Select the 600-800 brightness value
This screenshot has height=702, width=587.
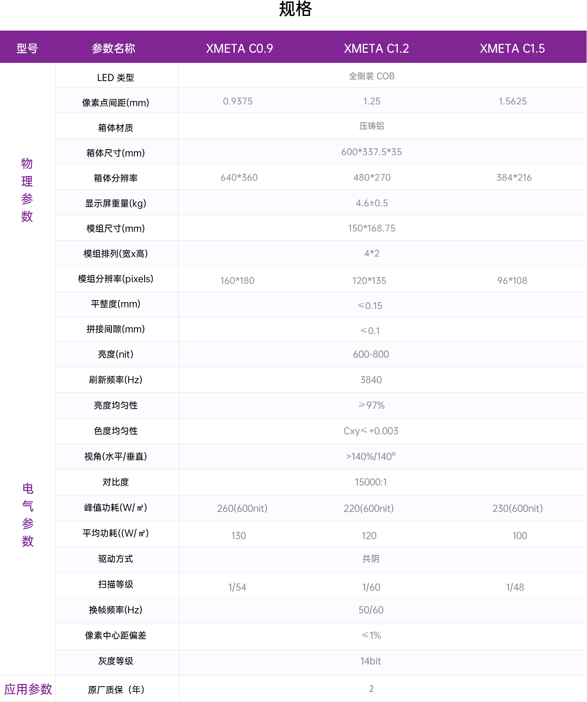point(371,355)
